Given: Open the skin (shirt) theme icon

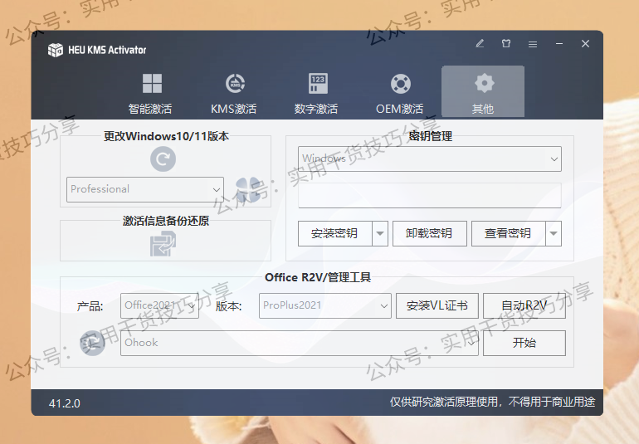Looking at the screenshot, I should (506, 44).
